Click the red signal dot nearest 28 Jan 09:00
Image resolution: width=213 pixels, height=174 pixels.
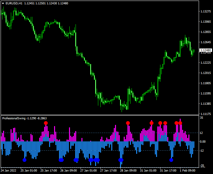click(128, 123)
